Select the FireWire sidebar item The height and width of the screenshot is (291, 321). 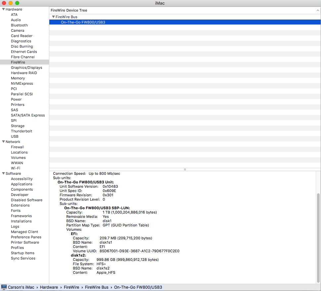pyautogui.click(x=24, y=62)
